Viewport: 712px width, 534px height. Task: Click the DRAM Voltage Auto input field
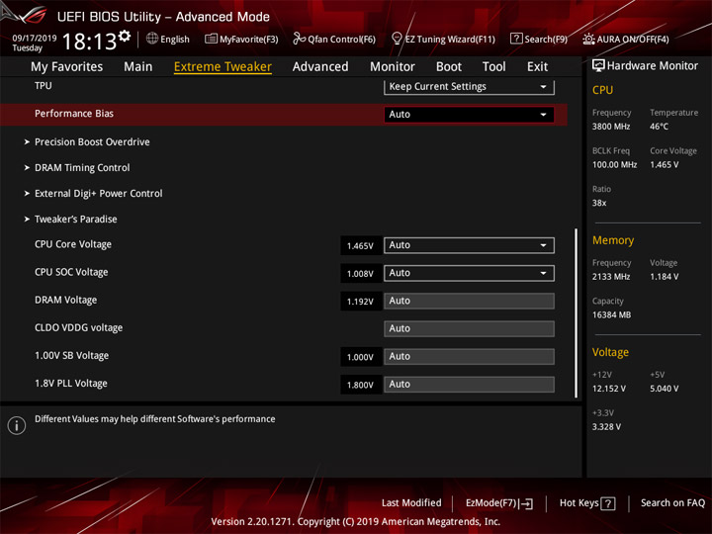coord(469,301)
